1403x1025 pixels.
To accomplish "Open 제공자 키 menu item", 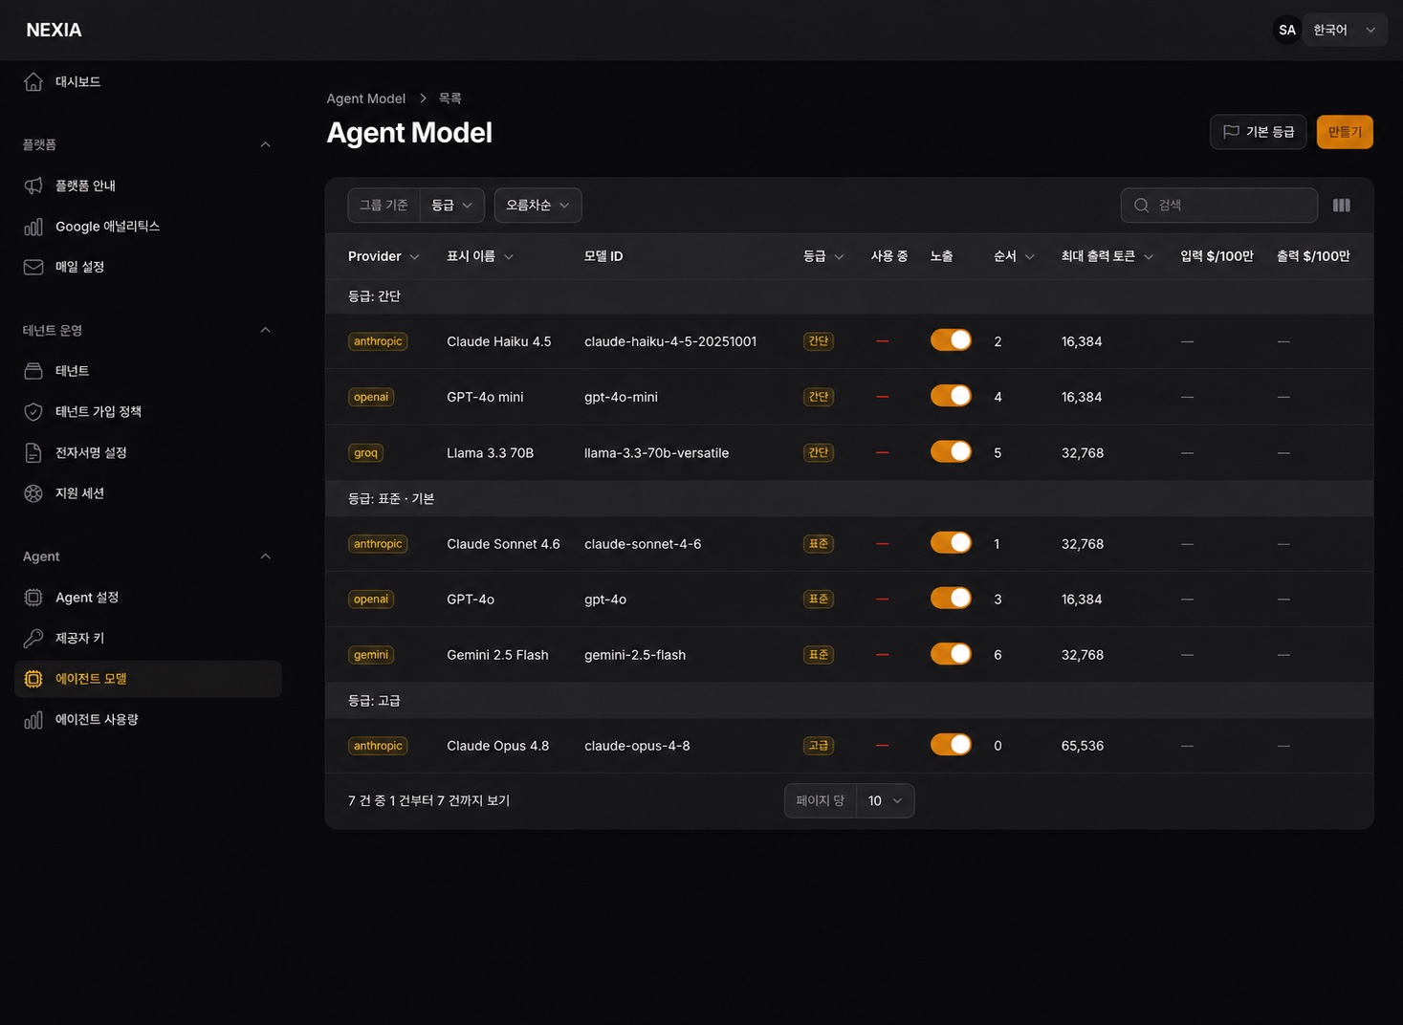I will 148,638.
